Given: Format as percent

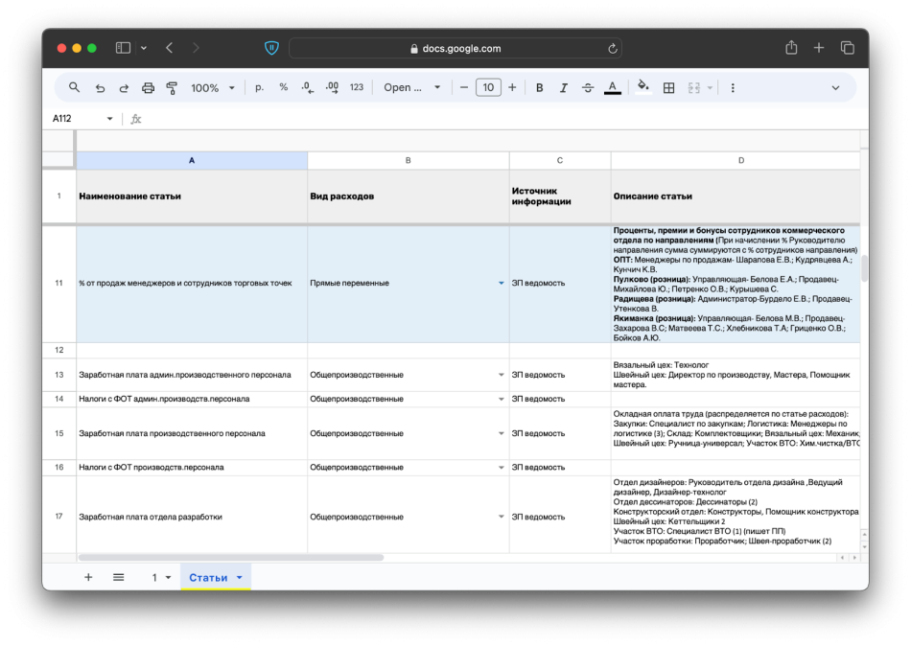Looking at the screenshot, I should point(283,87).
